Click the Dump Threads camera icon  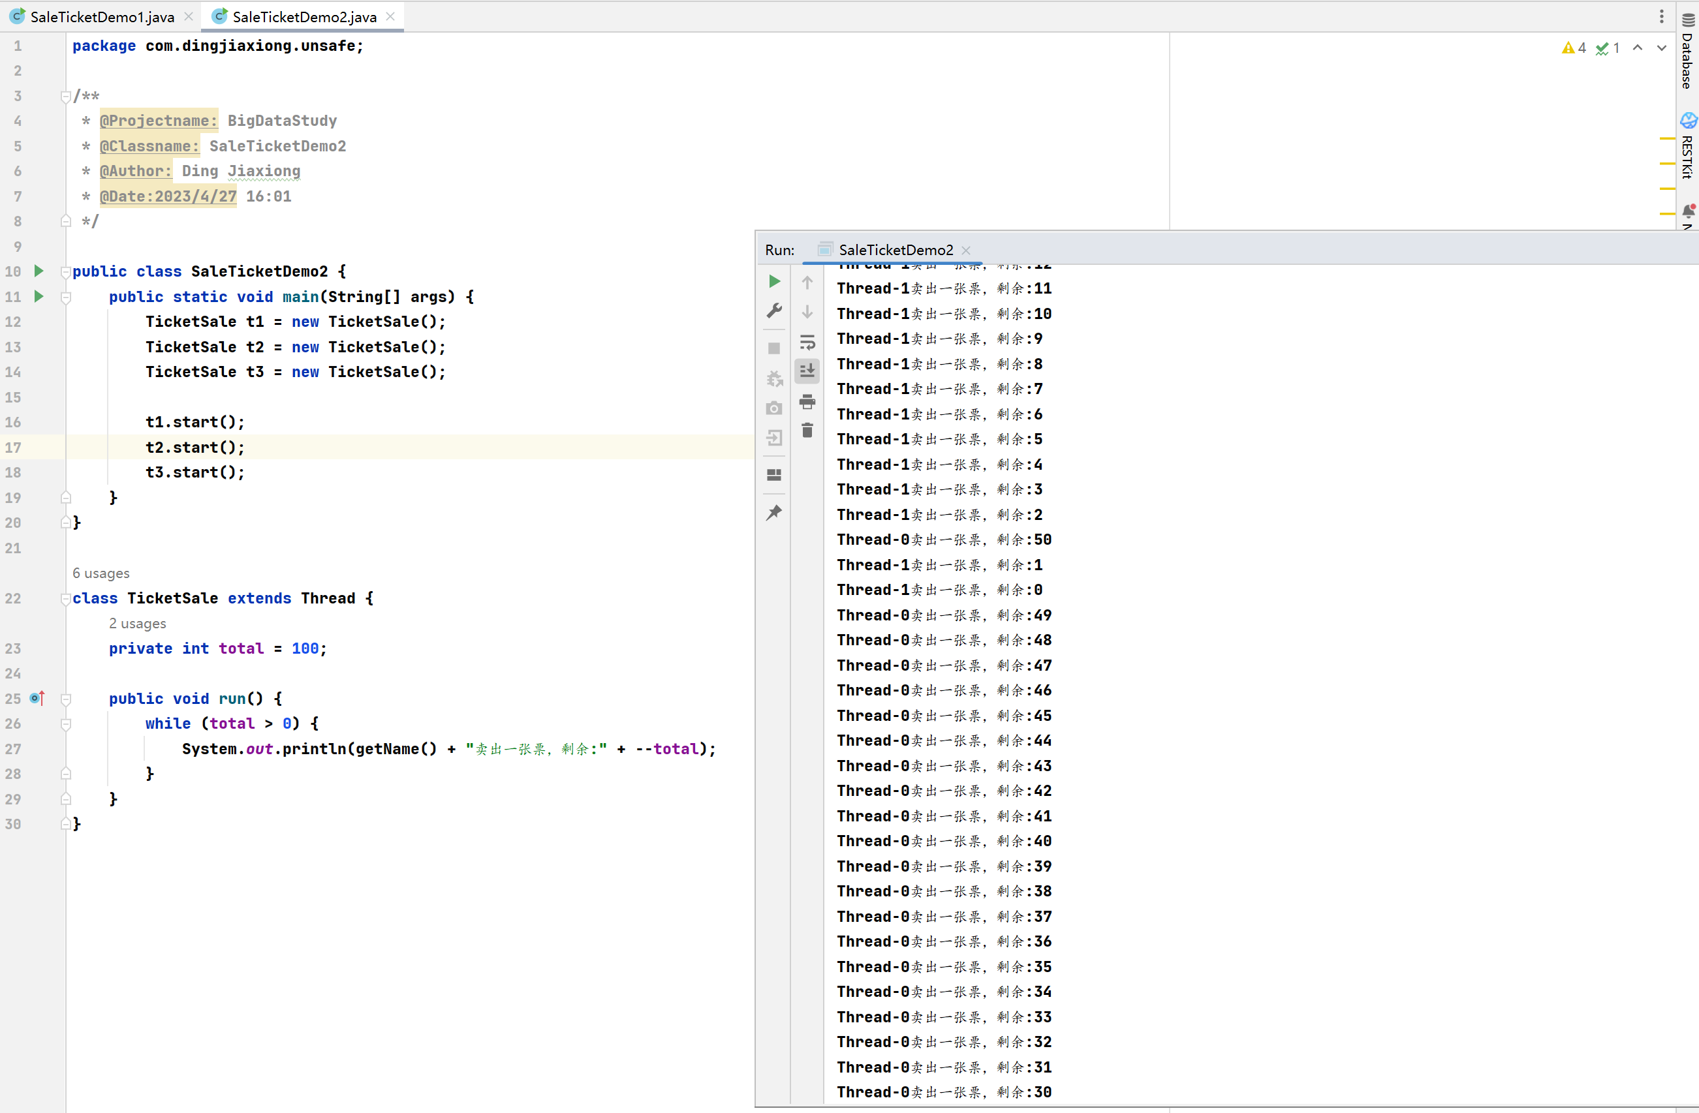click(x=774, y=408)
